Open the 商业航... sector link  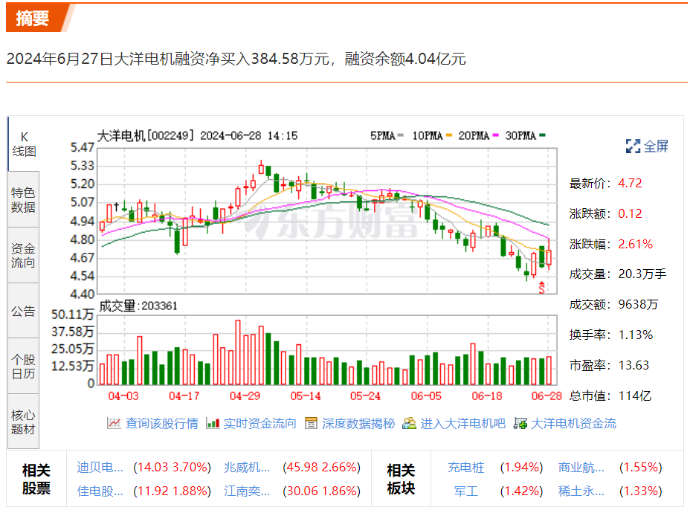pos(581,467)
